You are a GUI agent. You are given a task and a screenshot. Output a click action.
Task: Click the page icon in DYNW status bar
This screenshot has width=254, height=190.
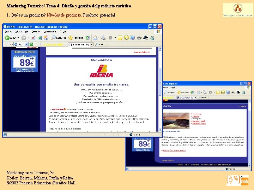tap(5, 134)
